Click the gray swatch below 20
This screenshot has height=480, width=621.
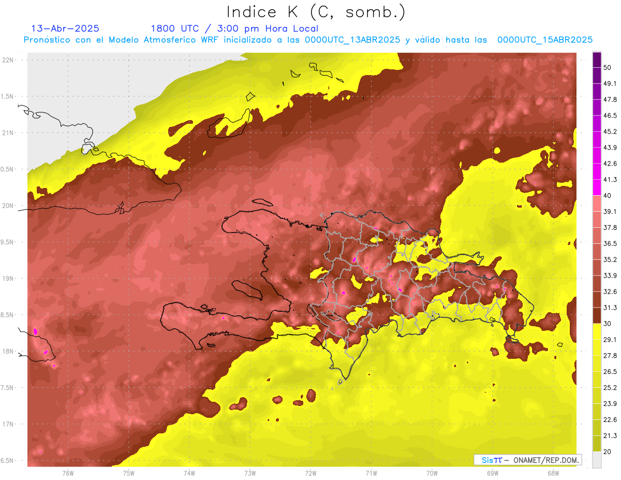click(x=597, y=460)
